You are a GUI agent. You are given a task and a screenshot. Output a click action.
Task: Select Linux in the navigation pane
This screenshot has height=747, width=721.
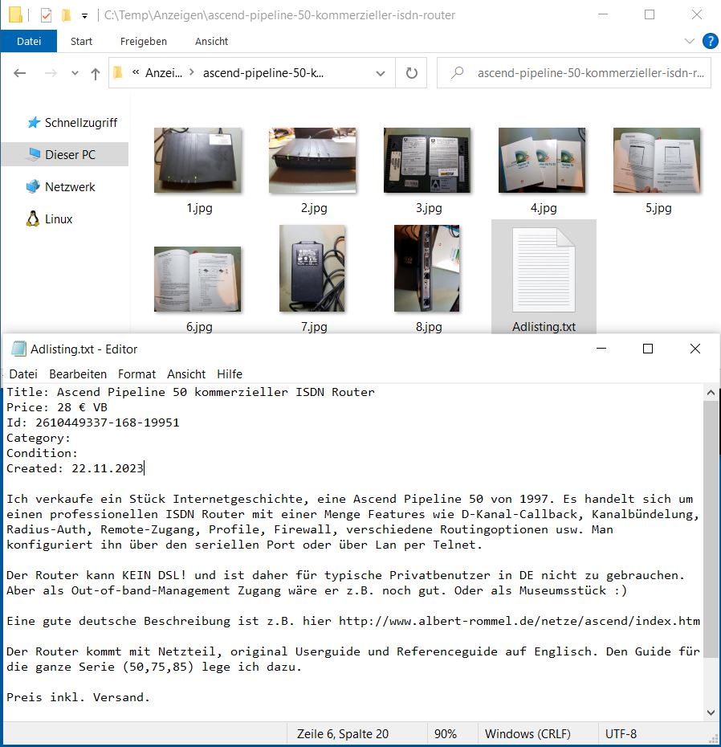click(x=59, y=219)
